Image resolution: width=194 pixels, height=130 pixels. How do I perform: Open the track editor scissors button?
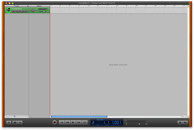[20, 122]
